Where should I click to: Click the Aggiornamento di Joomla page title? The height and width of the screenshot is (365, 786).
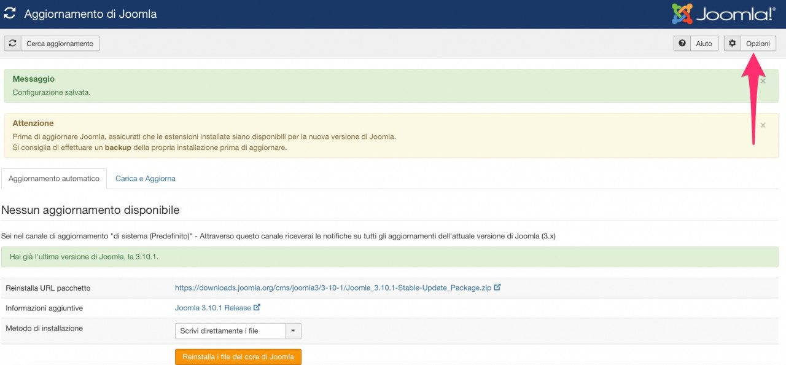[90, 14]
